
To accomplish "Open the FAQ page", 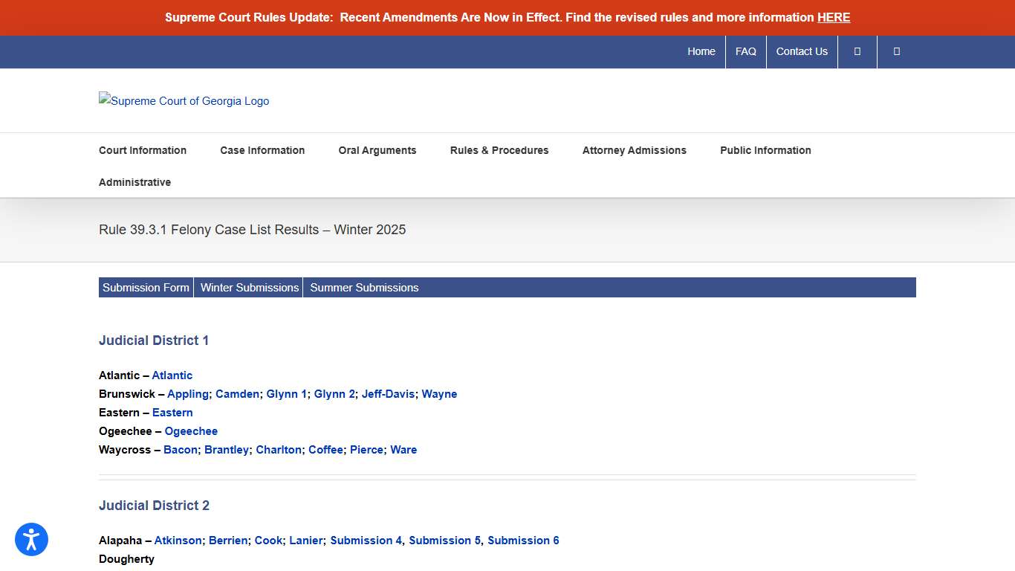I will [746, 51].
